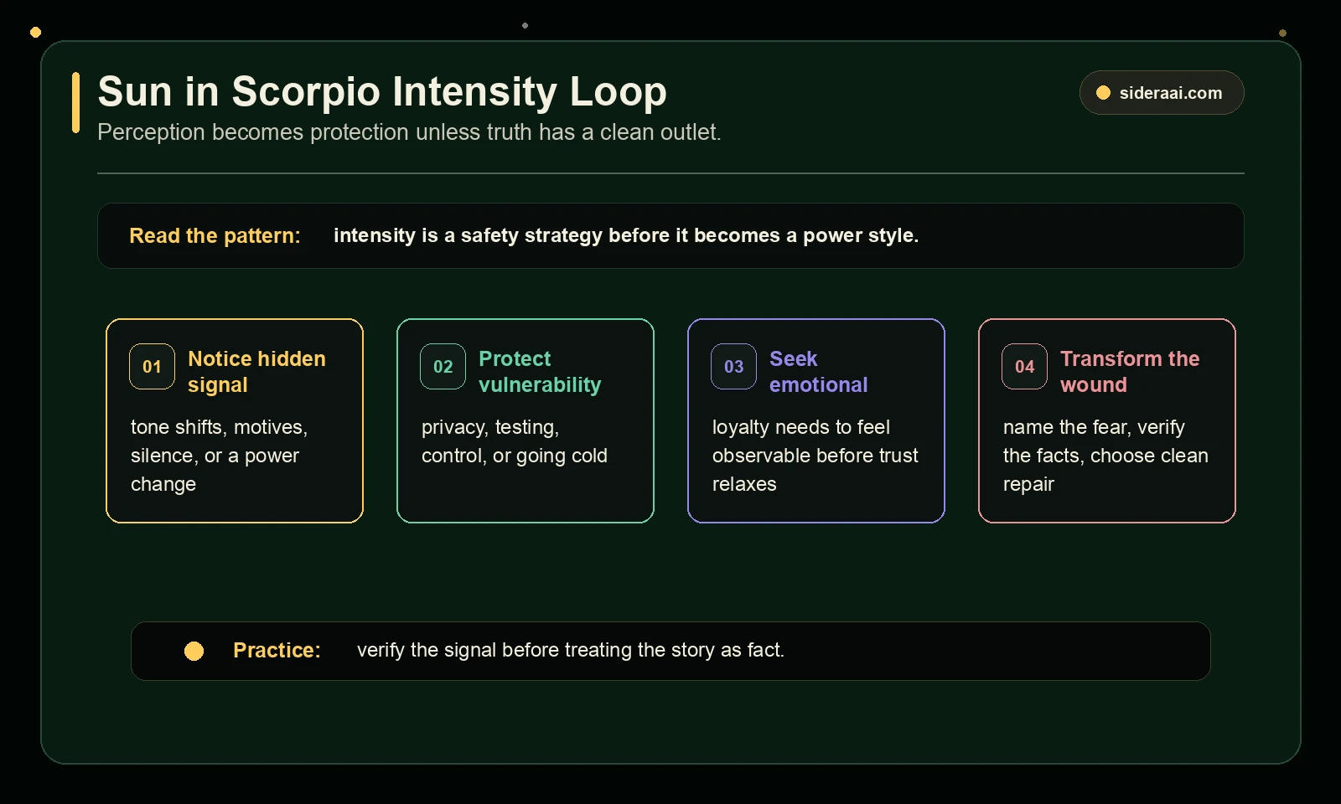Click 'Perception becomes protection' subtitle
Viewport: 1341px width, 804px height.
tap(409, 132)
